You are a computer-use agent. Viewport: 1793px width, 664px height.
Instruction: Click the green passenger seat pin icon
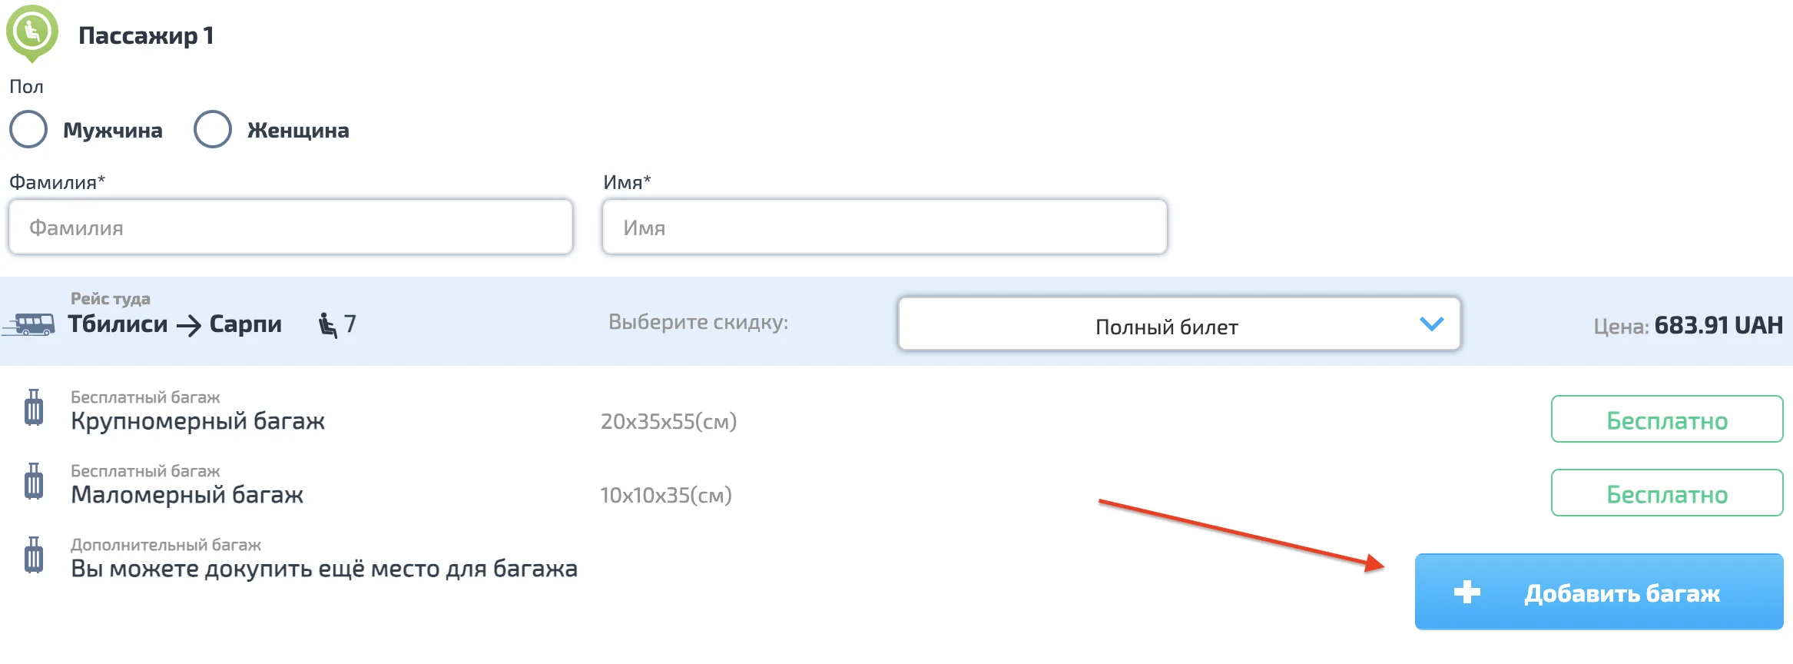[x=31, y=32]
